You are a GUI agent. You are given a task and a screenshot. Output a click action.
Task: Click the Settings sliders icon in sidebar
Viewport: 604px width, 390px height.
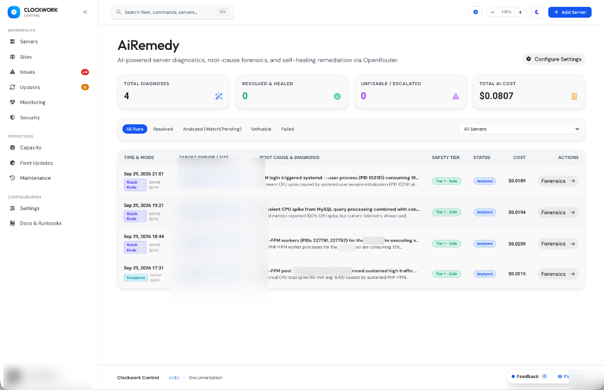tap(13, 208)
